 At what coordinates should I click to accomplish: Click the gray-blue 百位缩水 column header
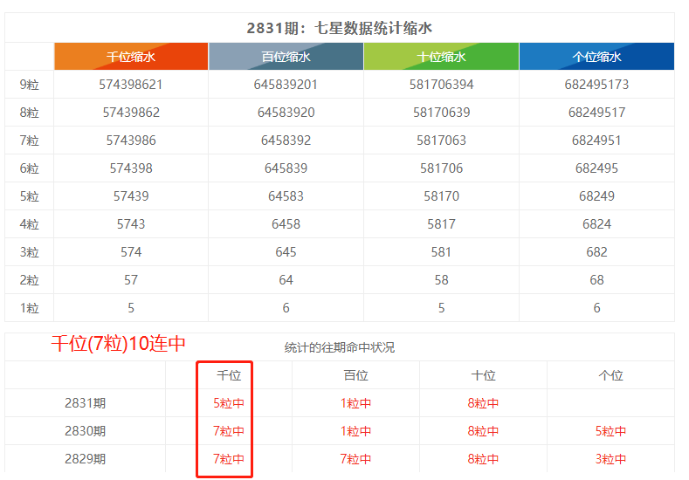[x=286, y=57]
